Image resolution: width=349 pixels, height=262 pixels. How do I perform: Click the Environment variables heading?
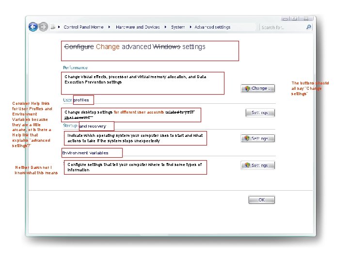pyautogui.click(x=85, y=153)
